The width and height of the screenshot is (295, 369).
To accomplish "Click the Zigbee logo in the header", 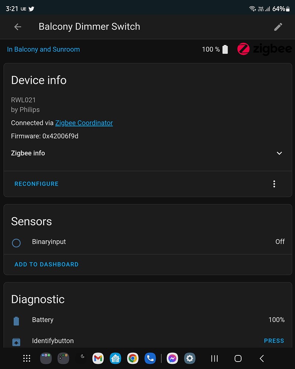I will point(264,49).
